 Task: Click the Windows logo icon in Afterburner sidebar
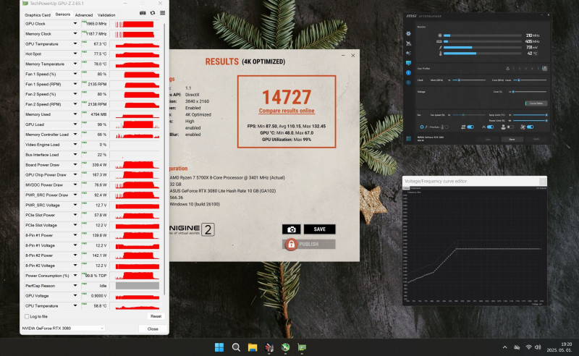[x=408, y=138]
